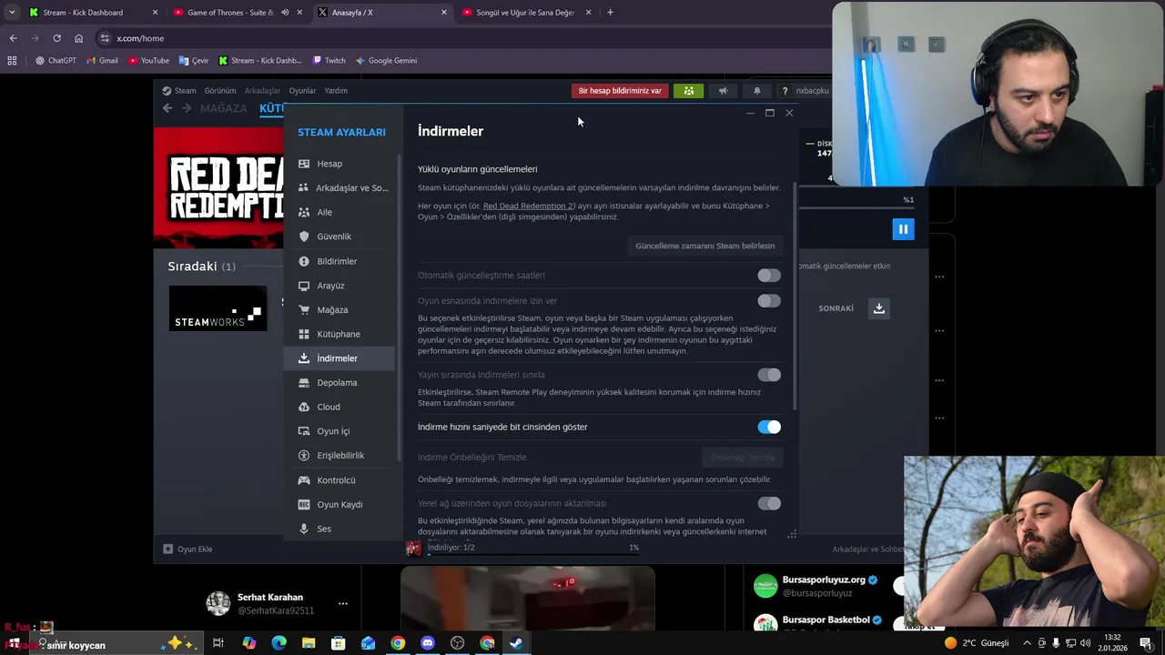
Task: Click Bir hesap bildiriminiz var button
Action: pos(620,91)
